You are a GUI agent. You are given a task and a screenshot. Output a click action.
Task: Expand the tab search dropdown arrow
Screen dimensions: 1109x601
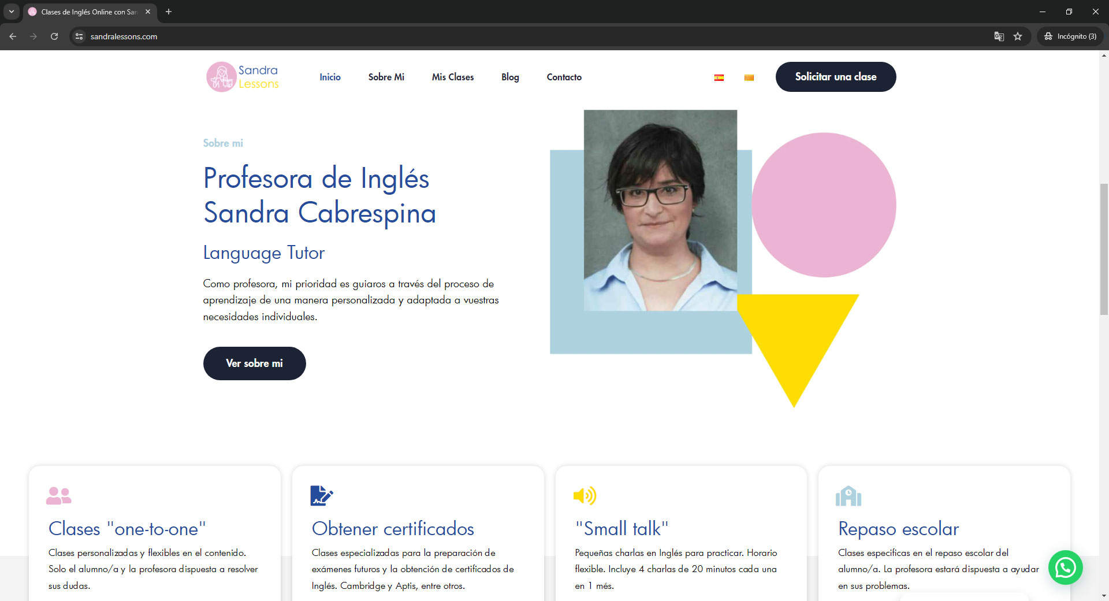[x=11, y=12]
